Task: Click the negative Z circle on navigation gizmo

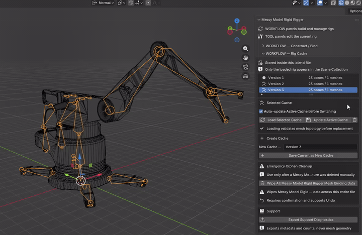Action: [237, 40]
